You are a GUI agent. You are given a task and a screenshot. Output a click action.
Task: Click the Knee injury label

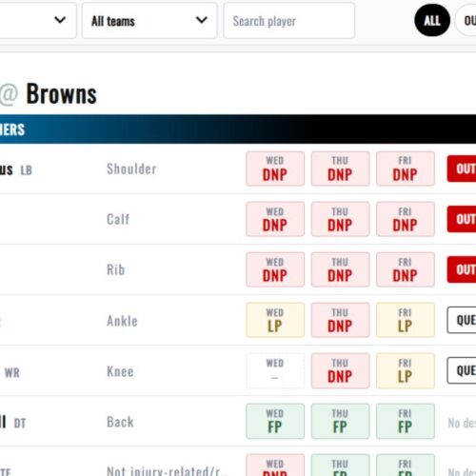point(120,371)
